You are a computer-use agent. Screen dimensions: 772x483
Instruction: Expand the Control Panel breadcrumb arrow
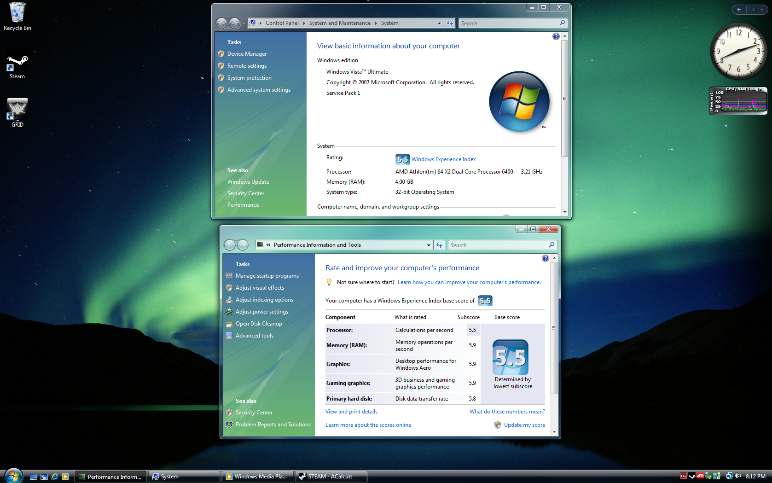(x=304, y=23)
